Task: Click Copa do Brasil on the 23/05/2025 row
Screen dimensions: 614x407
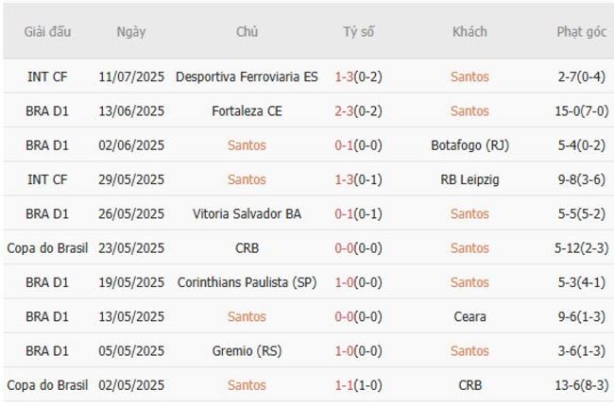Action: 47,248
